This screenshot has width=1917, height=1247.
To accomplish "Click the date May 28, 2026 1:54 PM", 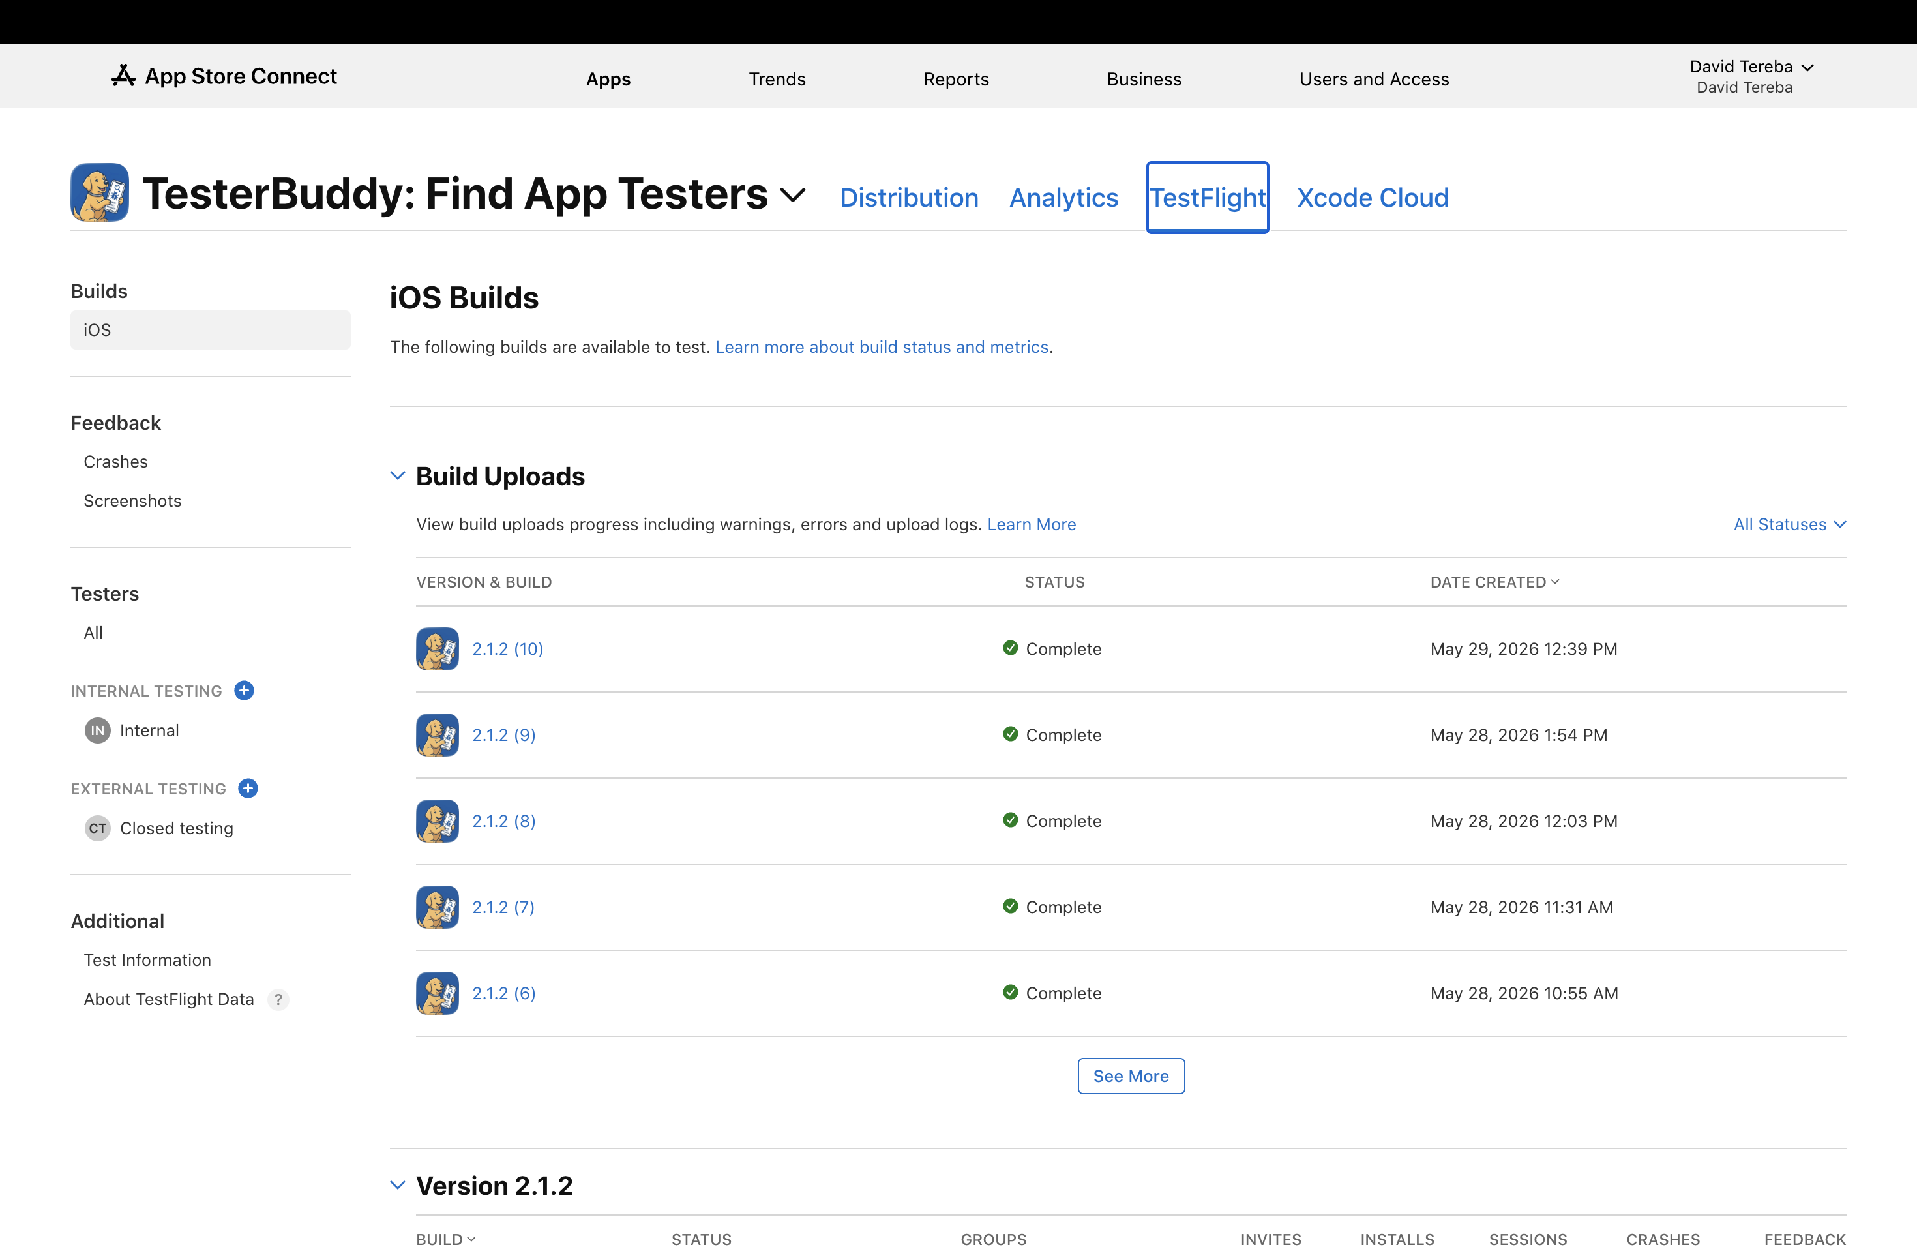I will click(1519, 734).
